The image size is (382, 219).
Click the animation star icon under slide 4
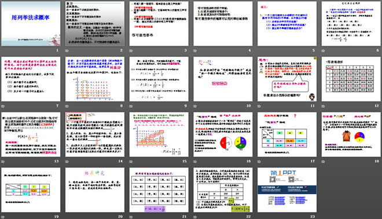[x=195, y=51]
